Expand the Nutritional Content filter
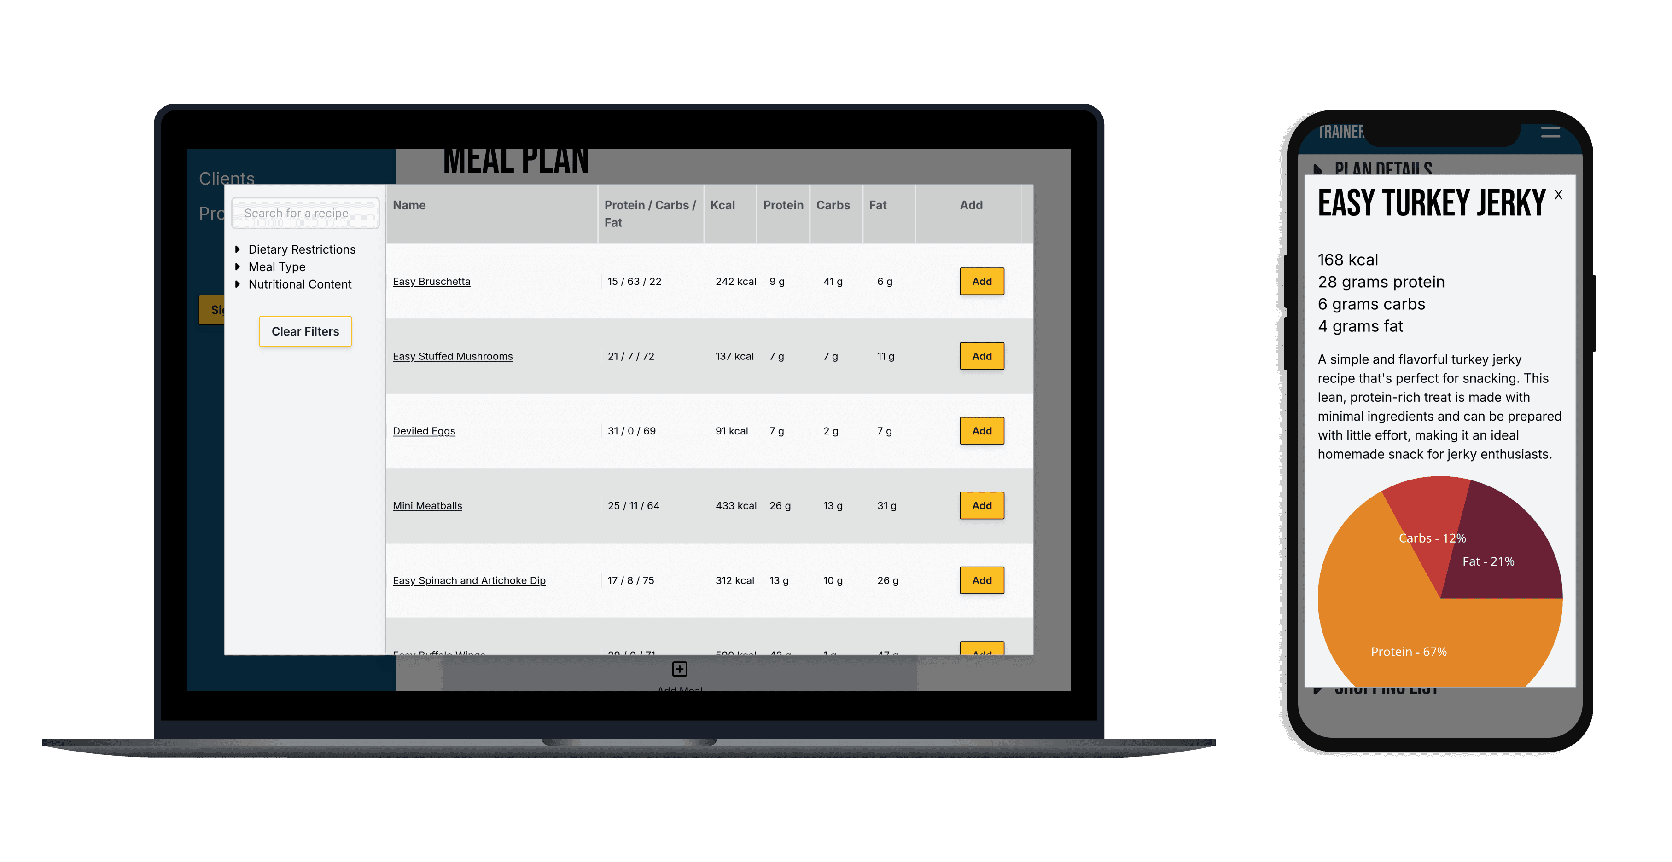This screenshot has height=862, width=1672. (298, 283)
